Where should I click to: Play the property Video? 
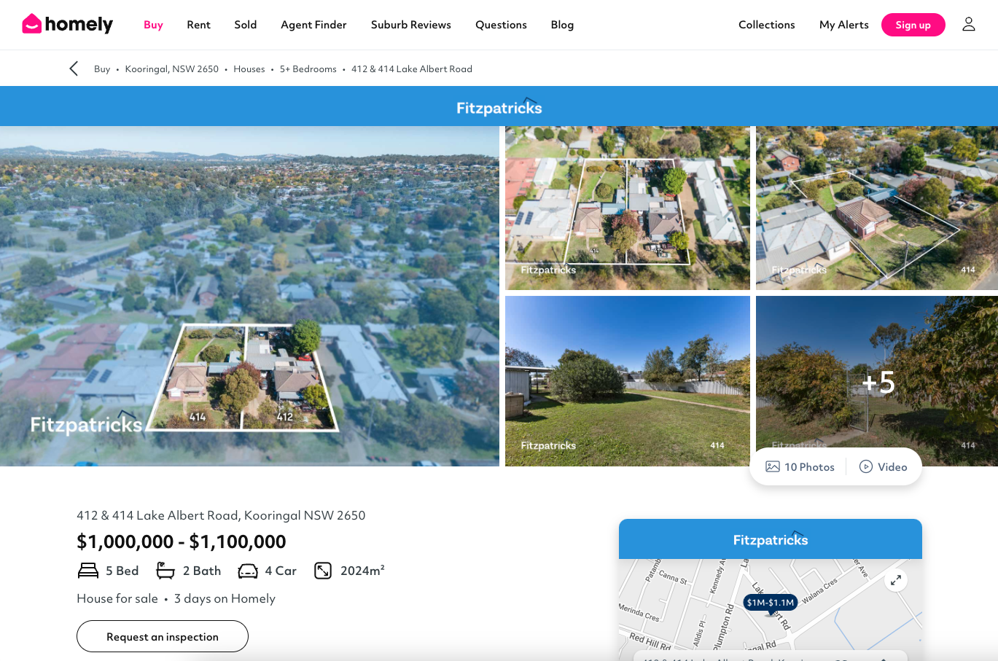coord(884,467)
